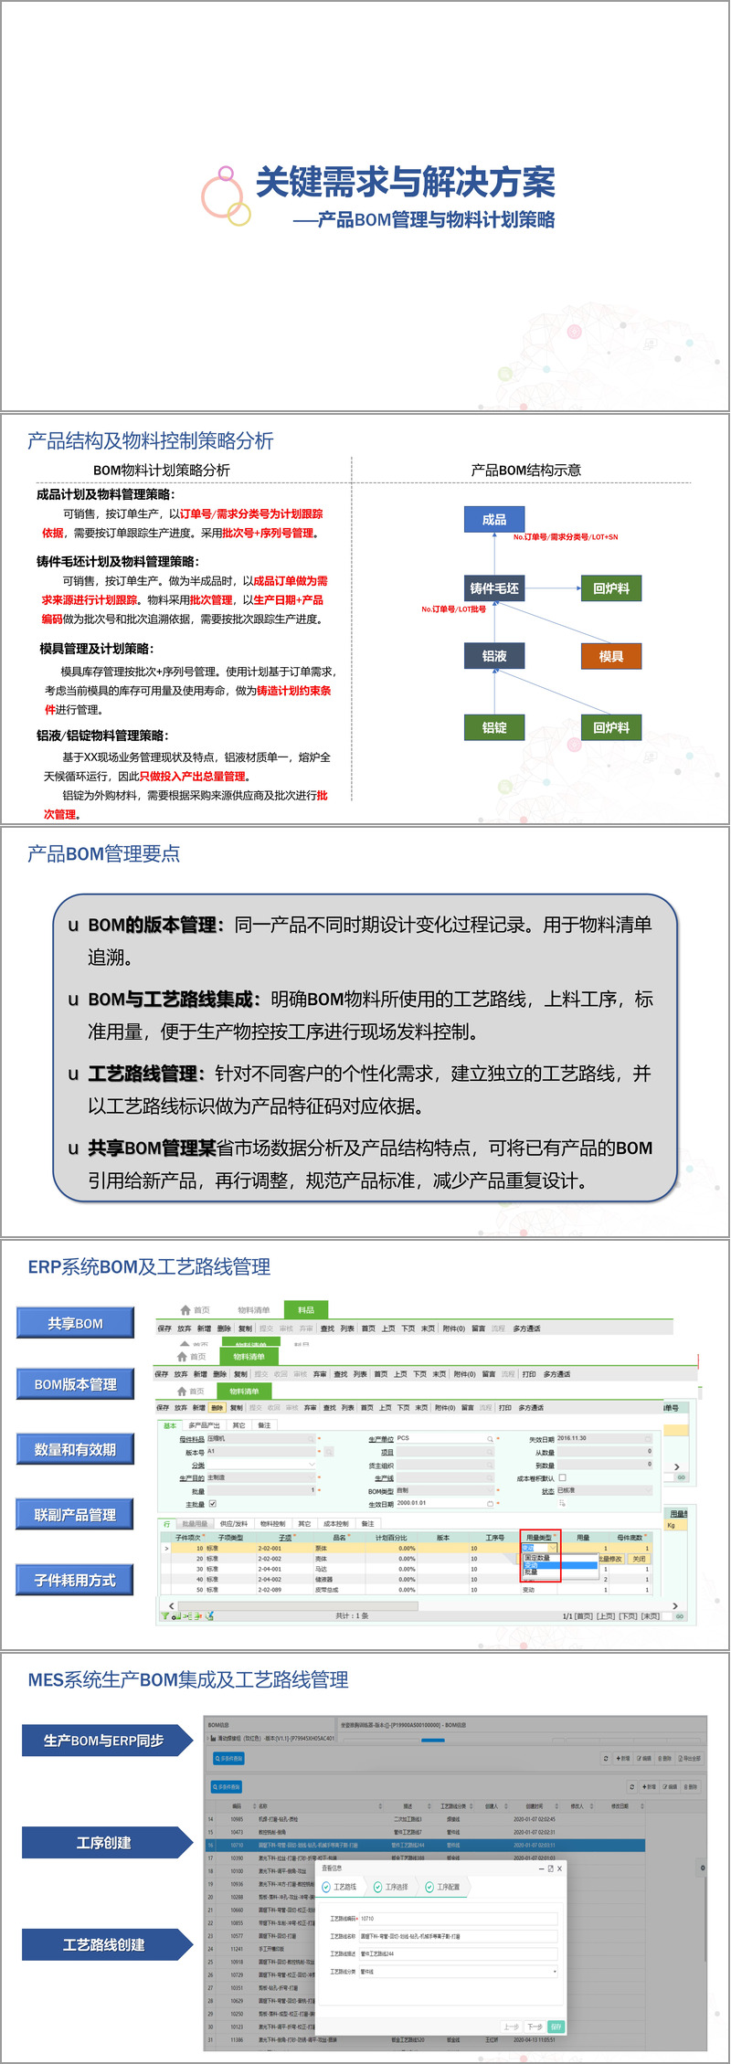
Task: Open calendar icon for 生效日期 field
Action: tap(490, 1503)
